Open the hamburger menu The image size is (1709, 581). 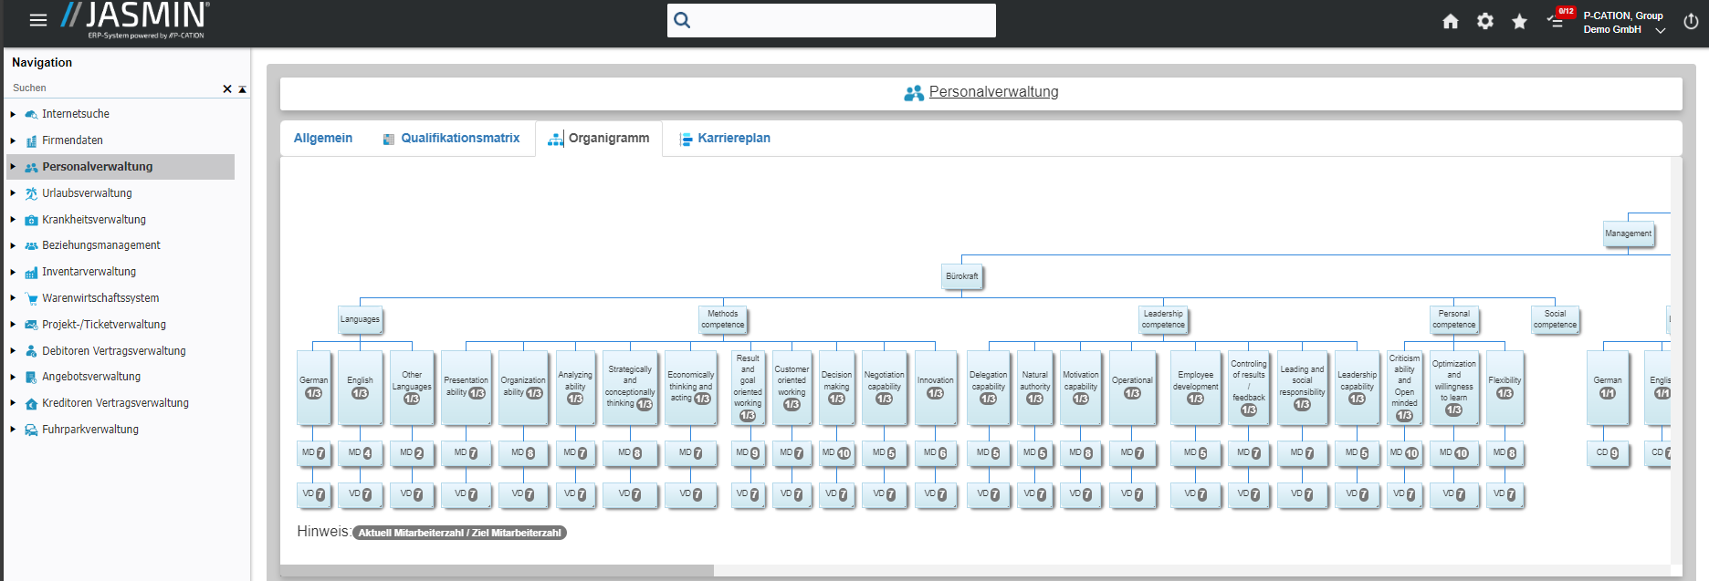38,20
